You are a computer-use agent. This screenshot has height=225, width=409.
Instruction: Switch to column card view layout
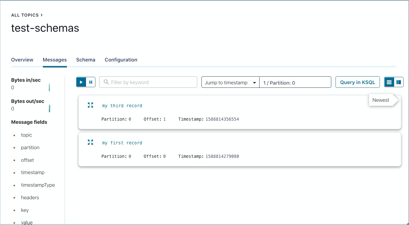click(398, 82)
